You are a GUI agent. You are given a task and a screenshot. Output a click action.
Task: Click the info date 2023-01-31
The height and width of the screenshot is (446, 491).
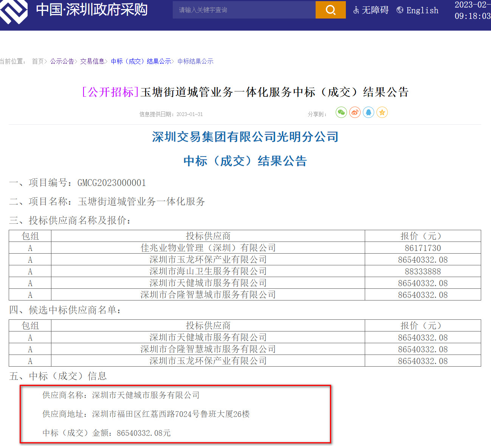pyautogui.click(x=189, y=114)
